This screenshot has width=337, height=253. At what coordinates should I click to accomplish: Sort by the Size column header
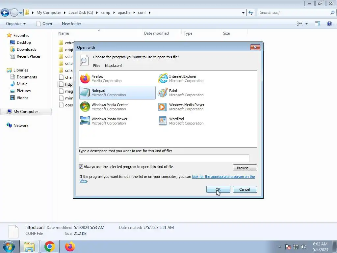(x=226, y=33)
